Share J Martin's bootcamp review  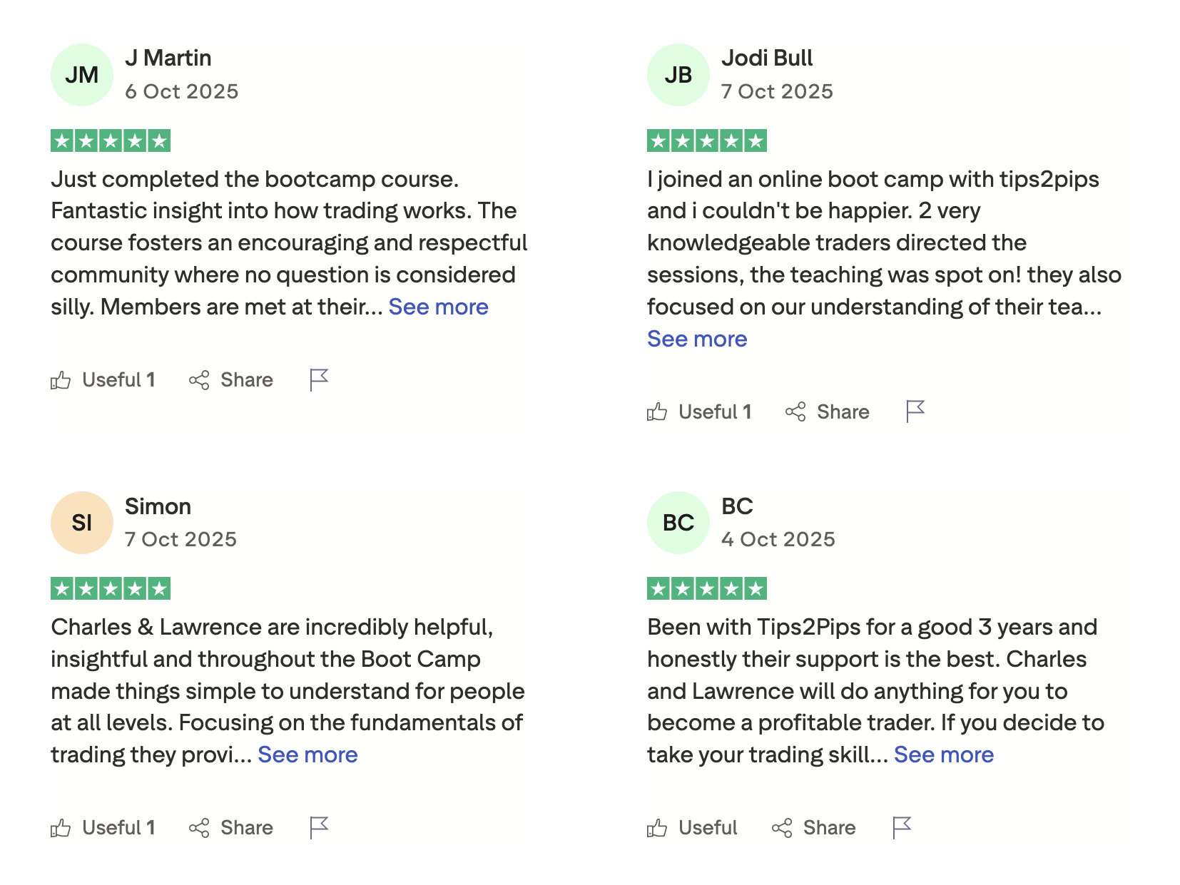231,380
